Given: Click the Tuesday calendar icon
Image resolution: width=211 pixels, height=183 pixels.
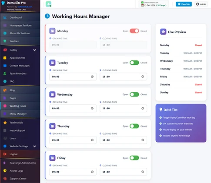Looking at the screenshot, I should [52, 63].
